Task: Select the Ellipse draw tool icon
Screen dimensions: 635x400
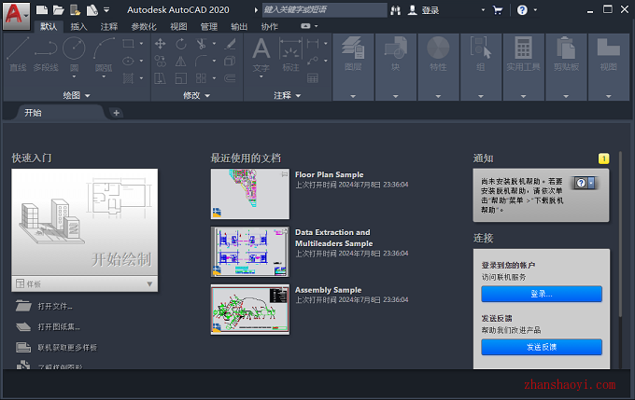Action: click(x=128, y=61)
